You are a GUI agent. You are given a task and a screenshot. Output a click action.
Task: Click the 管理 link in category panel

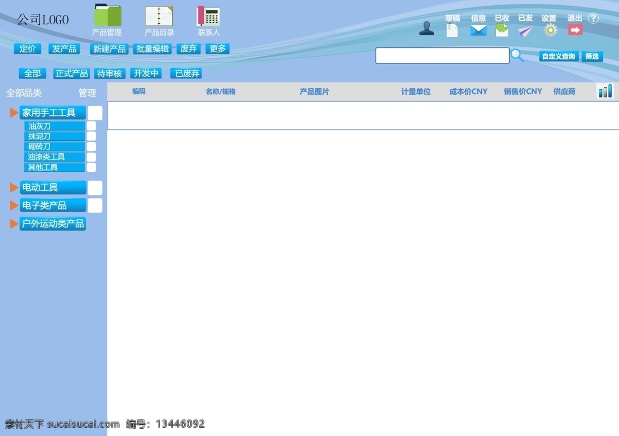[87, 93]
